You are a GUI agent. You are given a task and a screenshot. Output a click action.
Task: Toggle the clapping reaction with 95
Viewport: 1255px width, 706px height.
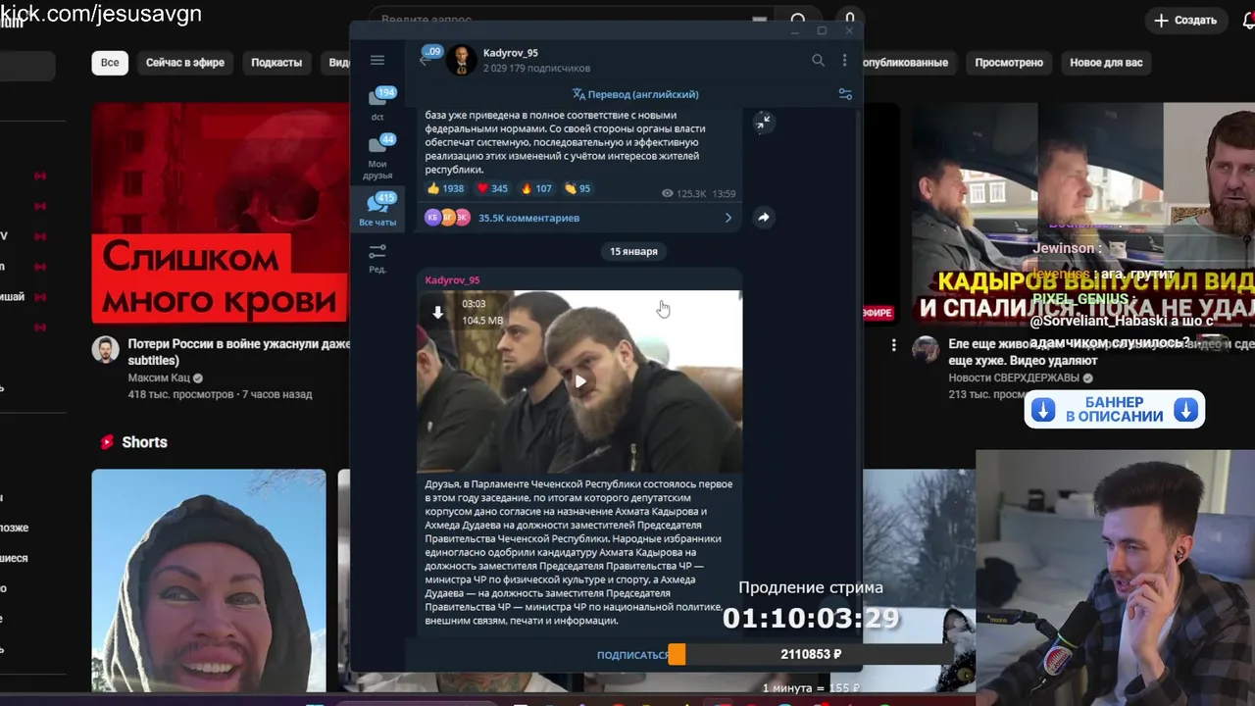pyautogui.click(x=577, y=188)
